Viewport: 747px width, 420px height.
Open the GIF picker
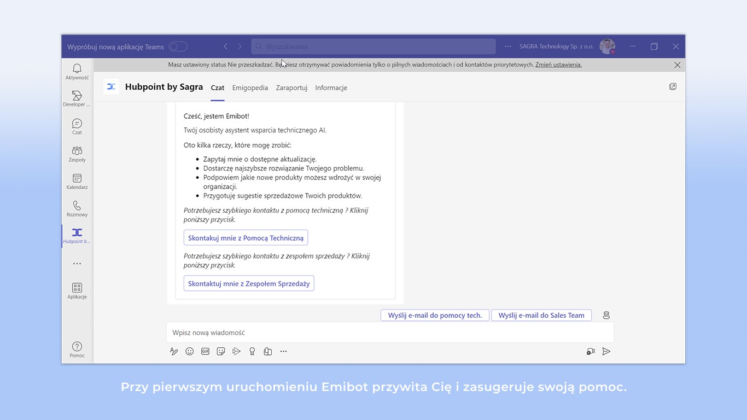pyautogui.click(x=205, y=352)
